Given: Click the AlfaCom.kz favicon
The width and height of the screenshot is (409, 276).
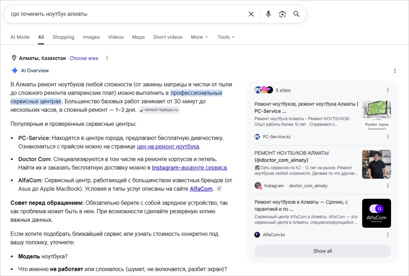Looking at the screenshot, I should (x=257, y=235).
